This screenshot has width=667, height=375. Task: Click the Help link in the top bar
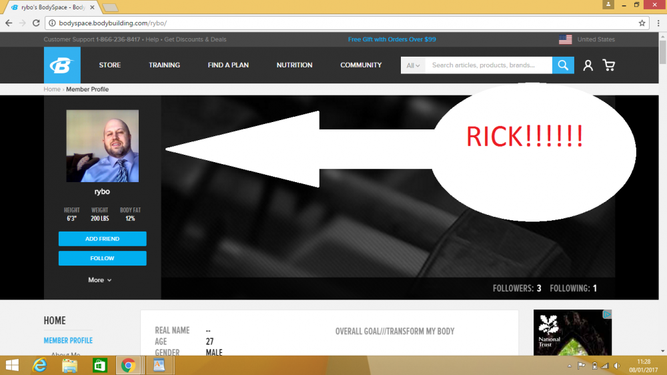click(152, 39)
